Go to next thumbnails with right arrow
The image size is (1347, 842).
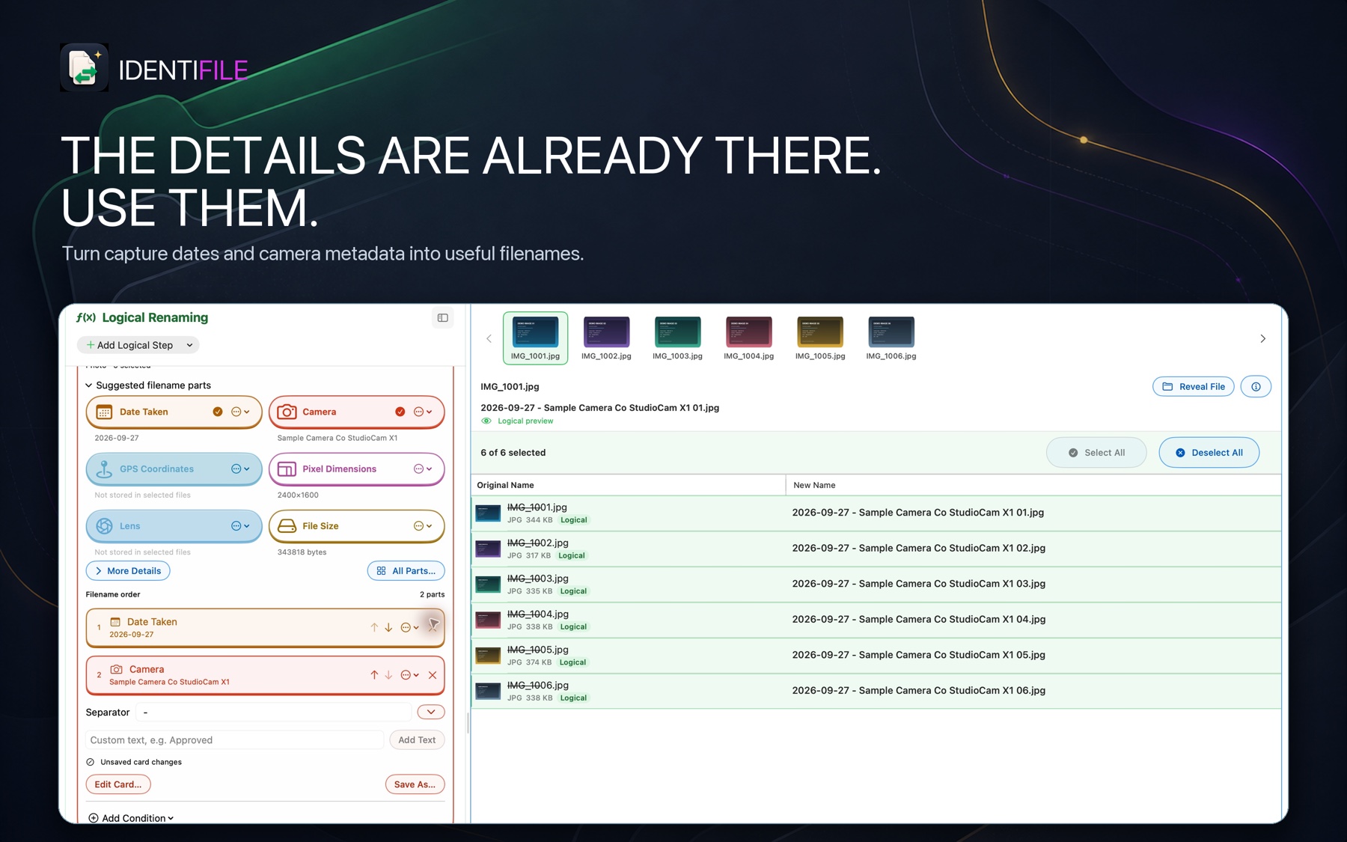coord(1263,339)
